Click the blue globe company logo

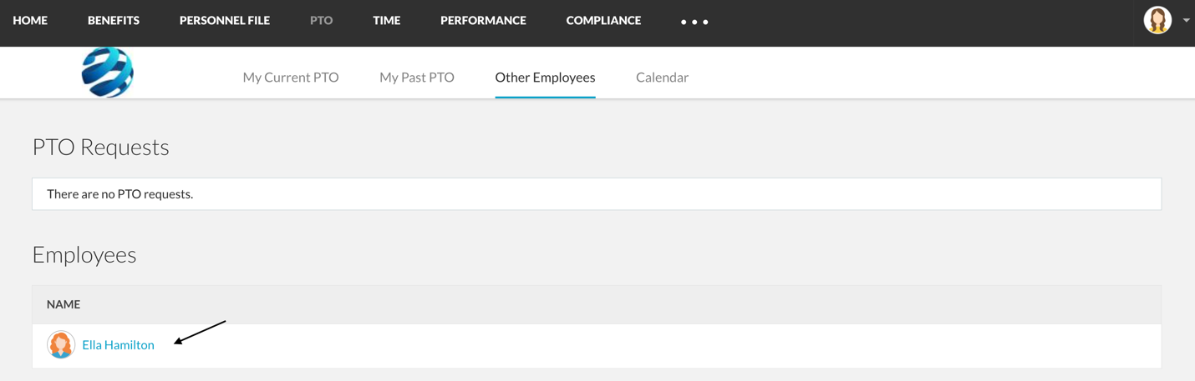coord(107,73)
